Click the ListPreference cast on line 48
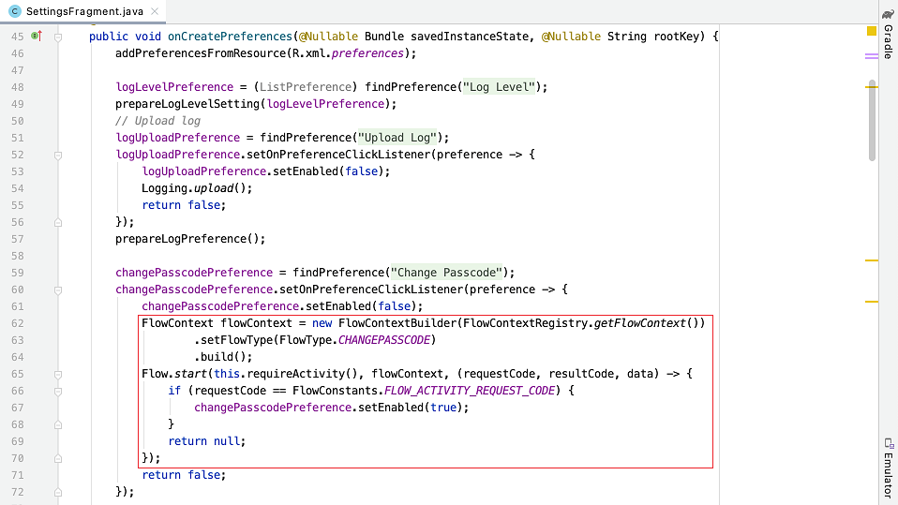Image resolution: width=898 pixels, height=505 pixels. (x=306, y=87)
